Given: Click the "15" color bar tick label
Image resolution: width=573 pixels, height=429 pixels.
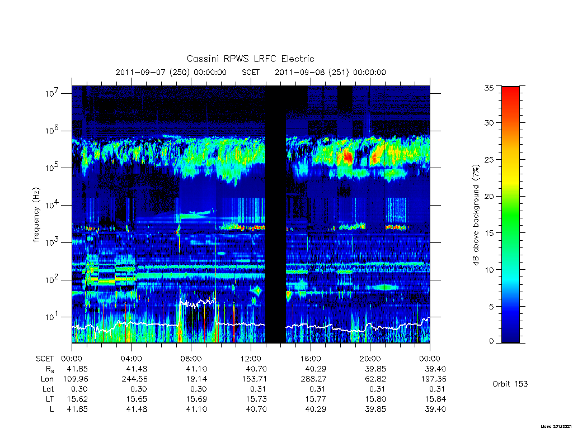Looking at the screenshot, I should 489,233.
